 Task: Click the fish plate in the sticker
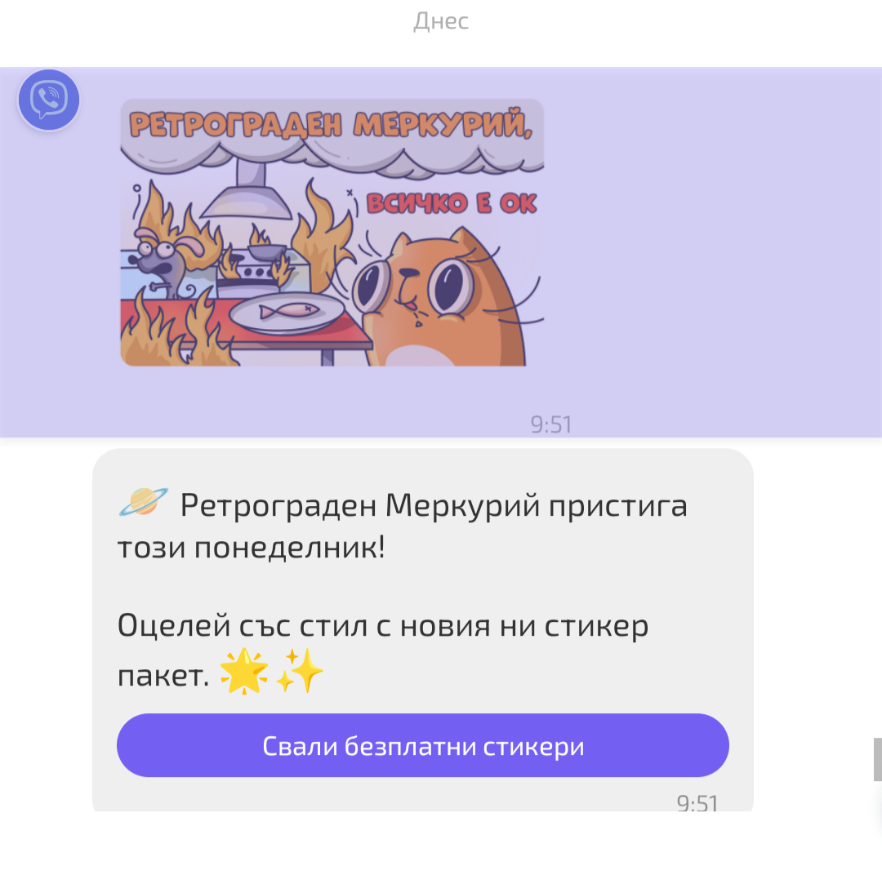tap(287, 312)
